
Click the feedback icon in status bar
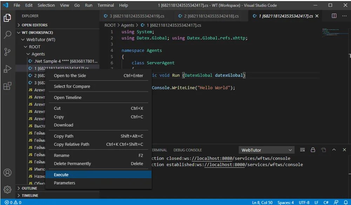coord(336,202)
